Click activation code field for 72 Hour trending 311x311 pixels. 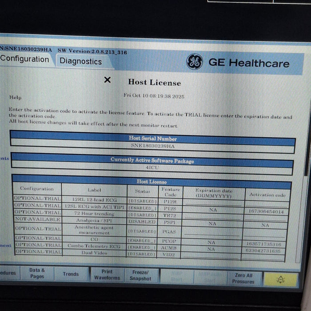coord(266,218)
